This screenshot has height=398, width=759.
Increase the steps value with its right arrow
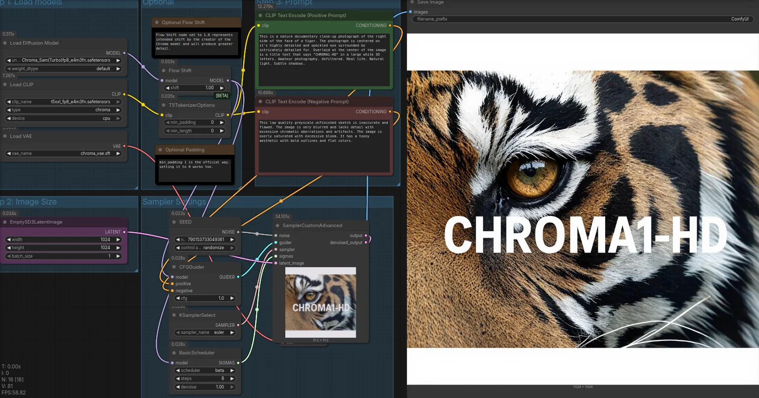232,379
